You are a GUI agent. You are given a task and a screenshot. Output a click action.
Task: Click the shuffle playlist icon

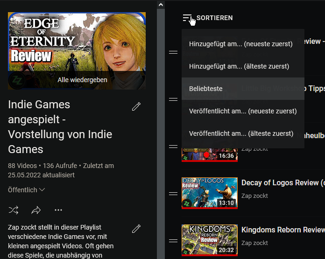tap(14, 210)
